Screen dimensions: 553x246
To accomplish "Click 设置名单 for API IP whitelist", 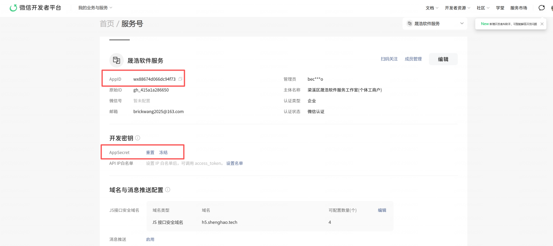I will (235, 163).
